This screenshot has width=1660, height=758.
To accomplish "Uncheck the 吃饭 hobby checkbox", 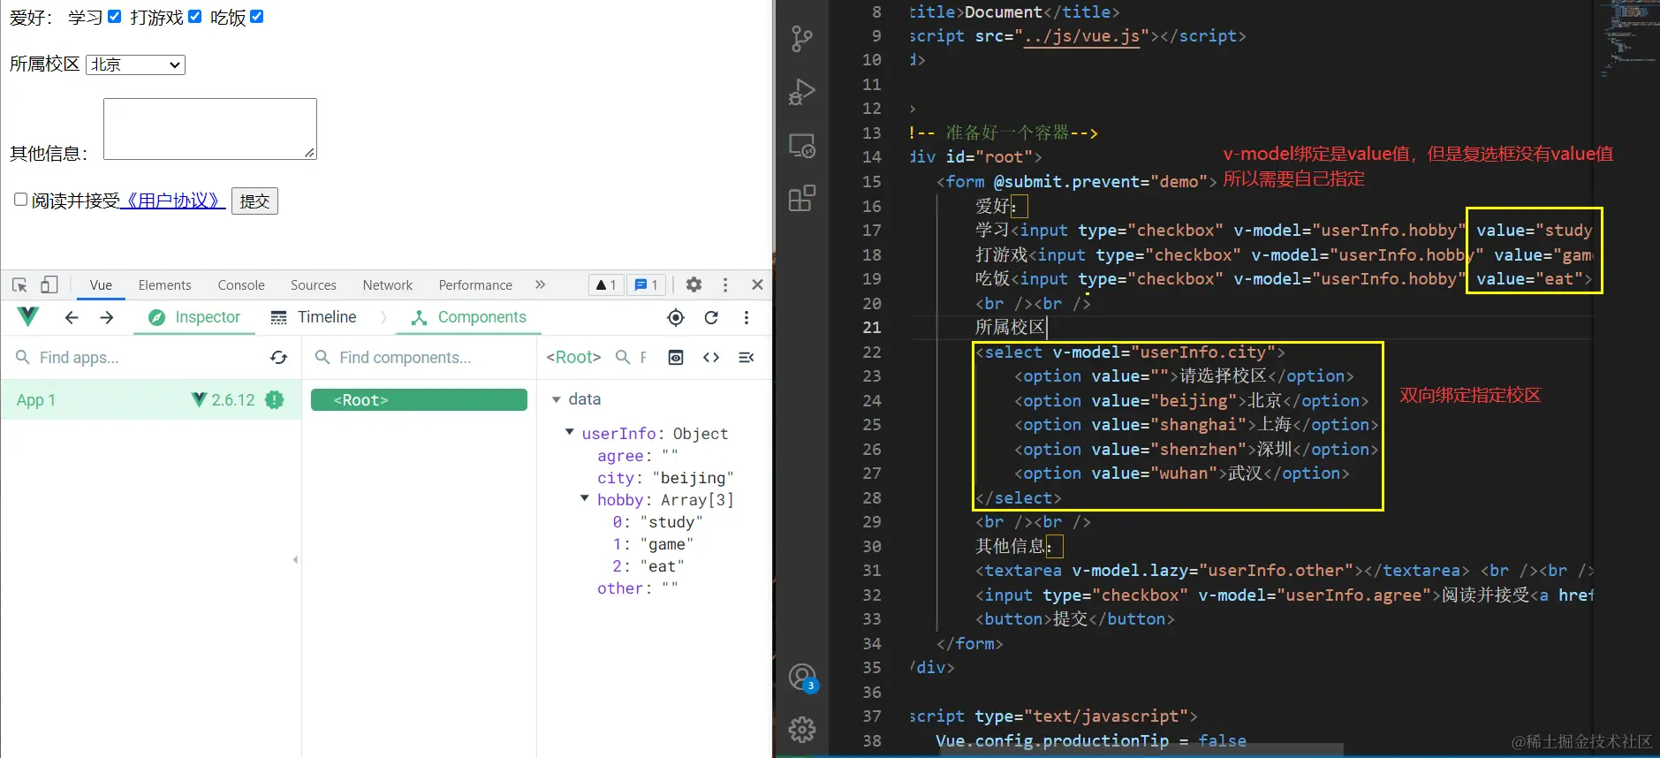I will click(x=257, y=17).
